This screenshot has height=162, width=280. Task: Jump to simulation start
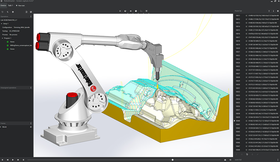point(2,160)
